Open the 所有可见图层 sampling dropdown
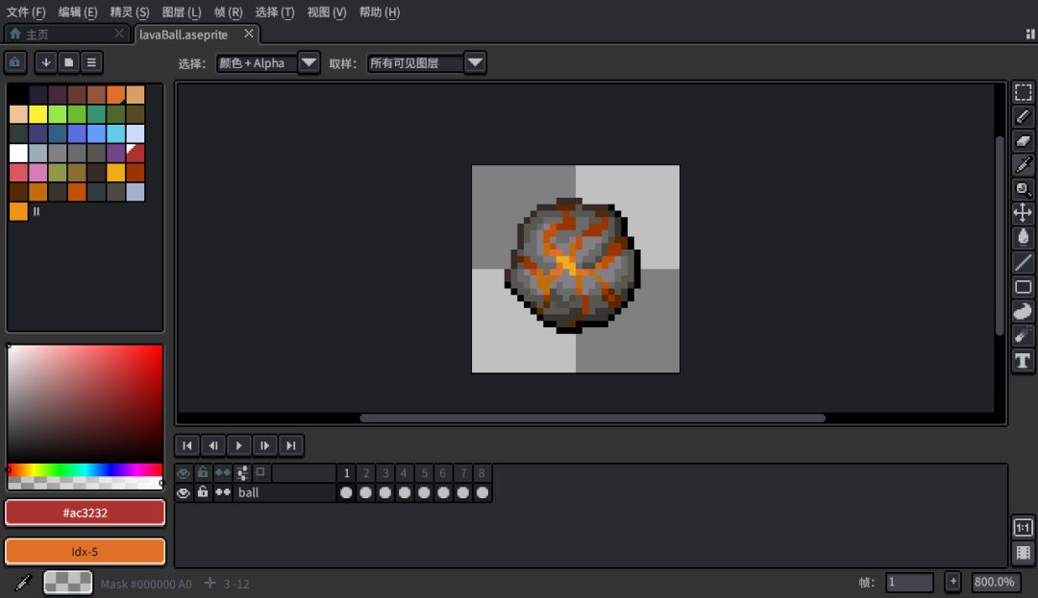The width and height of the screenshot is (1038, 598). pyautogui.click(x=427, y=63)
